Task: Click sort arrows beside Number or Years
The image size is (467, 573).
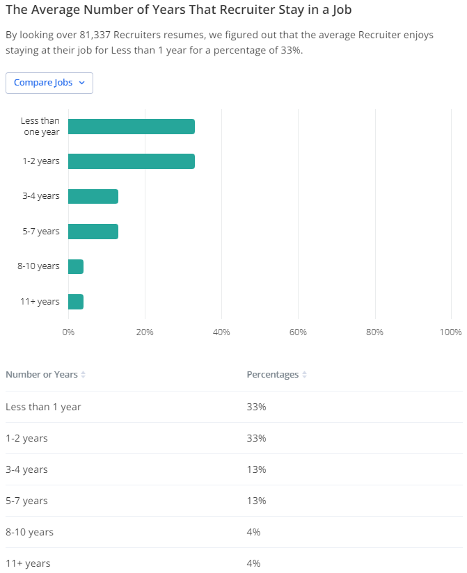Action: click(x=84, y=375)
